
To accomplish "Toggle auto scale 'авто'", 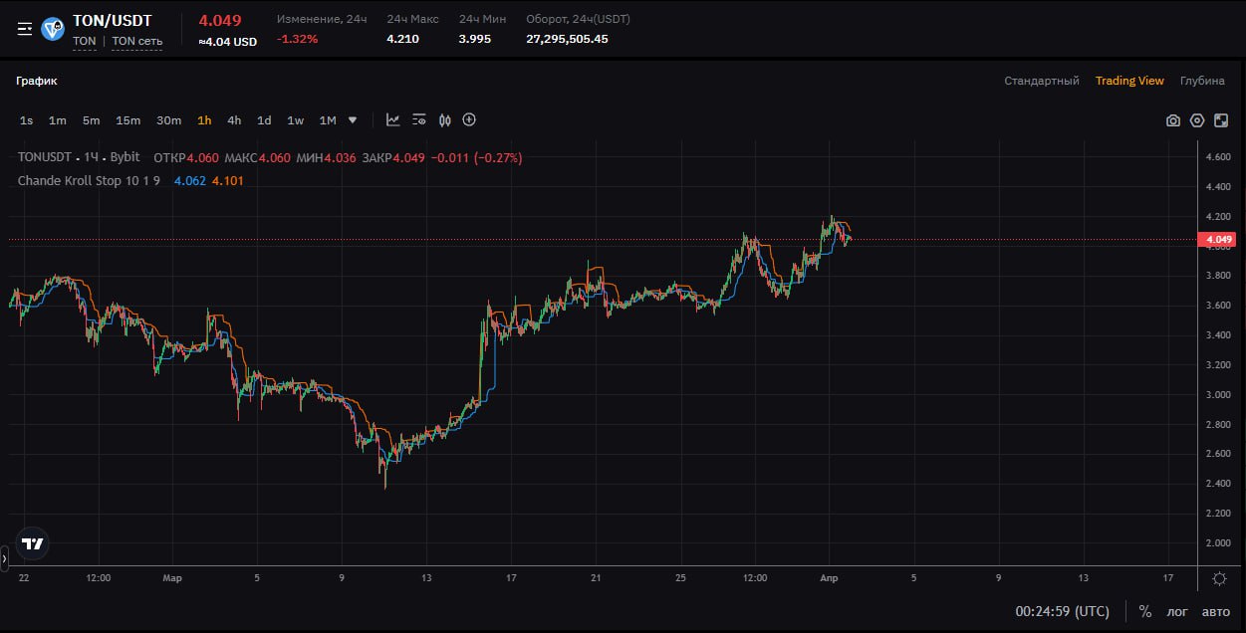I will click(1216, 611).
